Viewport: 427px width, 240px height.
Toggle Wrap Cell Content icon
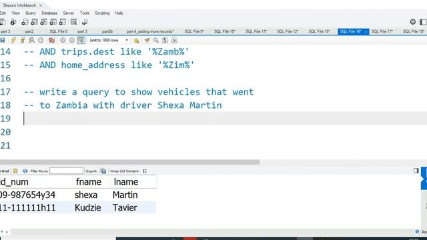[x=145, y=171]
